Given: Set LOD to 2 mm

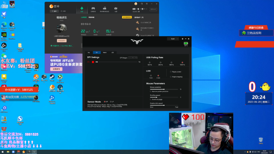Looking at the screenshot, I should 158,76.
